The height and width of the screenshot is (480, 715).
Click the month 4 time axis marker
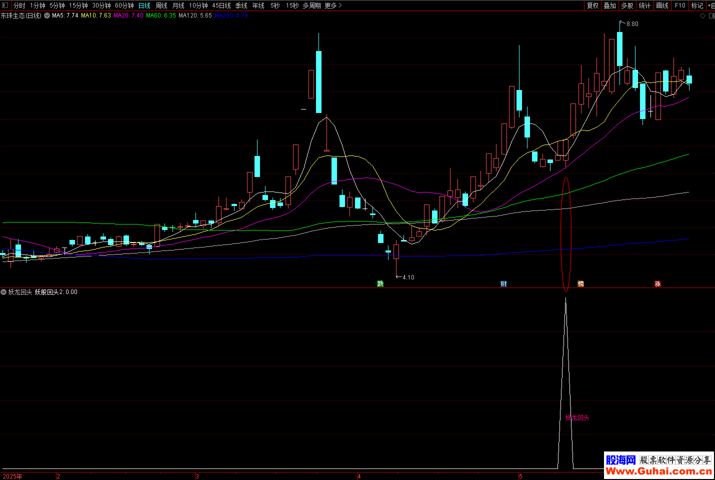(x=359, y=476)
